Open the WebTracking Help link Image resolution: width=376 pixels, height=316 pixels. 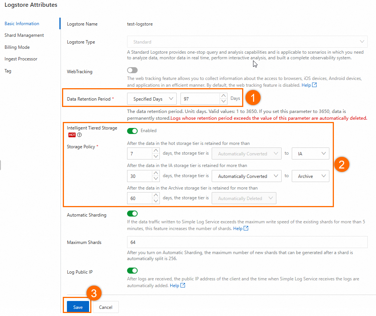coord(306,85)
